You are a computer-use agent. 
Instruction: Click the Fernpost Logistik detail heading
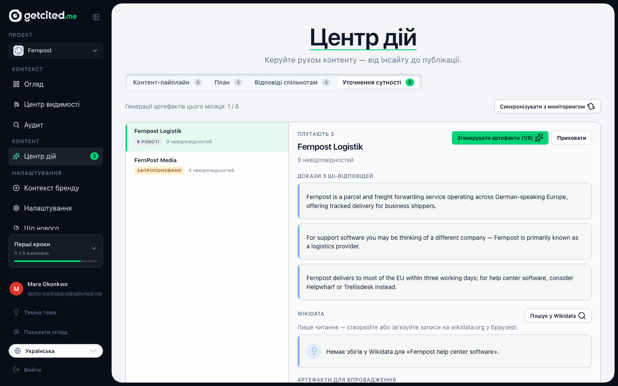tap(330, 147)
